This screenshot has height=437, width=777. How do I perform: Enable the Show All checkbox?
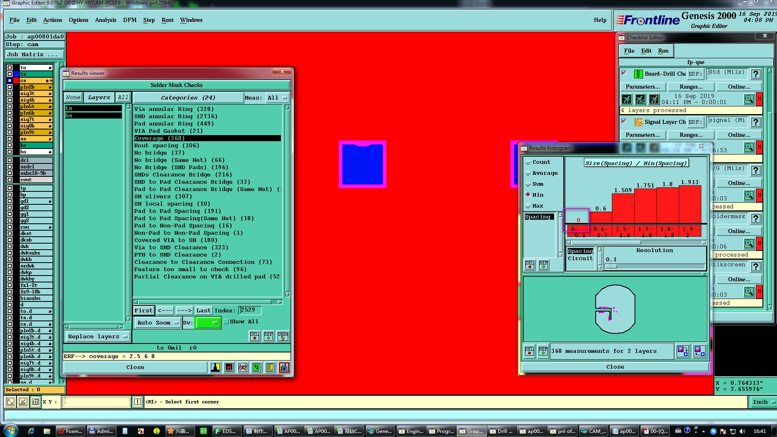226,322
